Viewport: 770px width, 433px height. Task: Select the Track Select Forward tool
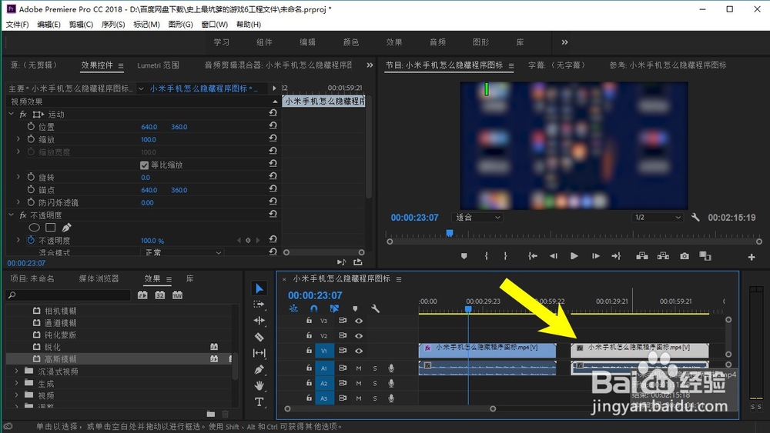pos(259,305)
